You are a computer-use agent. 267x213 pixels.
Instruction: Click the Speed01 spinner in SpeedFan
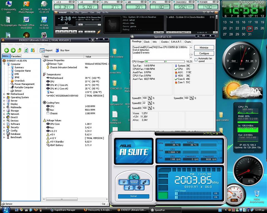click(x=150, y=98)
